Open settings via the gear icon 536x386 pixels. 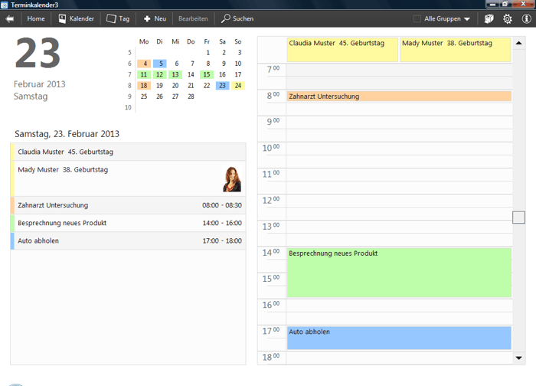point(507,18)
